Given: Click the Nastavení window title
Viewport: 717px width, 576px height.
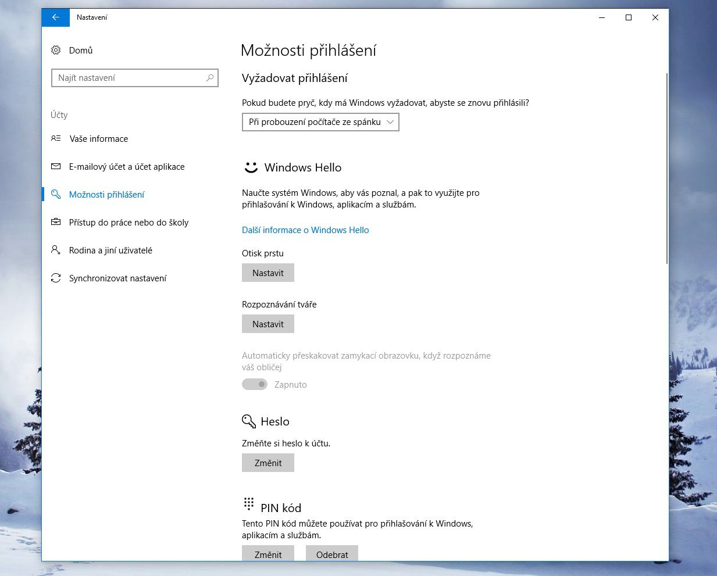Looking at the screenshot, I should (92, 17).
